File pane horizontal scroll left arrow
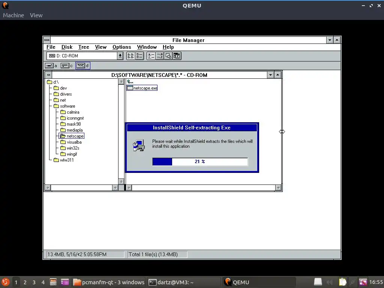The height and width of the screenshot is (288, 384). (129, 188)
